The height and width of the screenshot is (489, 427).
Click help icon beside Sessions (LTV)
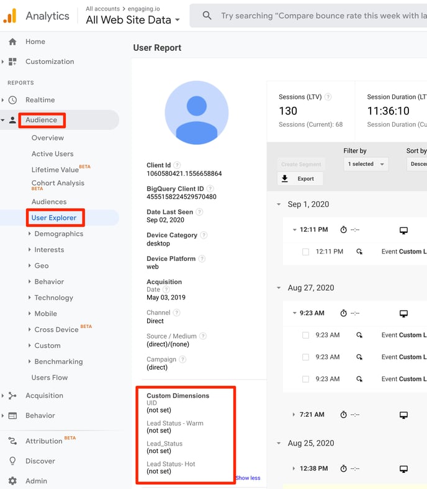(328, 97)
